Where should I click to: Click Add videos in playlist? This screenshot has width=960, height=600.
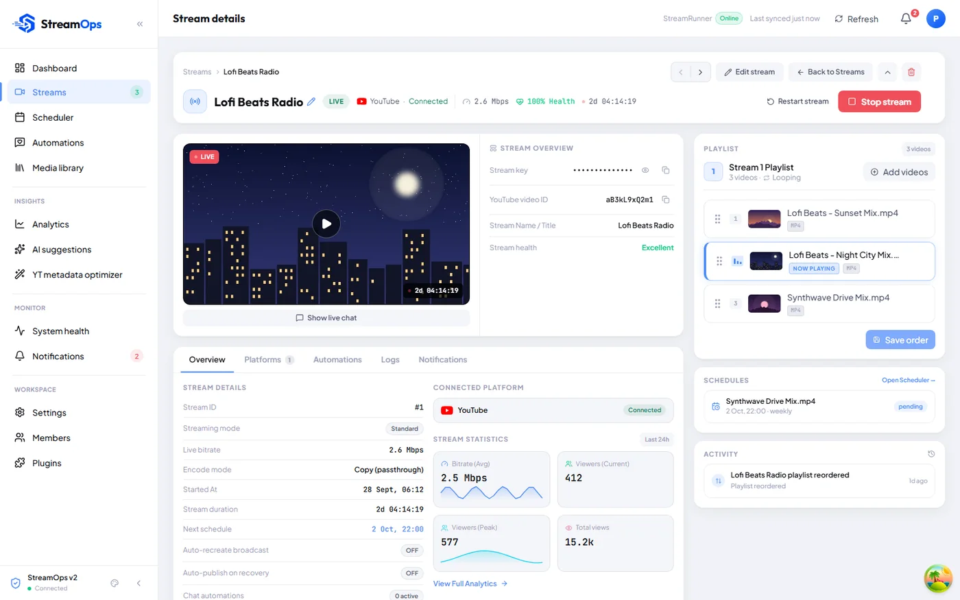tap(899, 172)
